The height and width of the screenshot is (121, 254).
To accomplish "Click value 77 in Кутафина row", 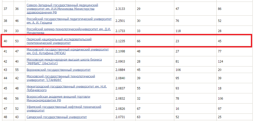I will (220, 51).
